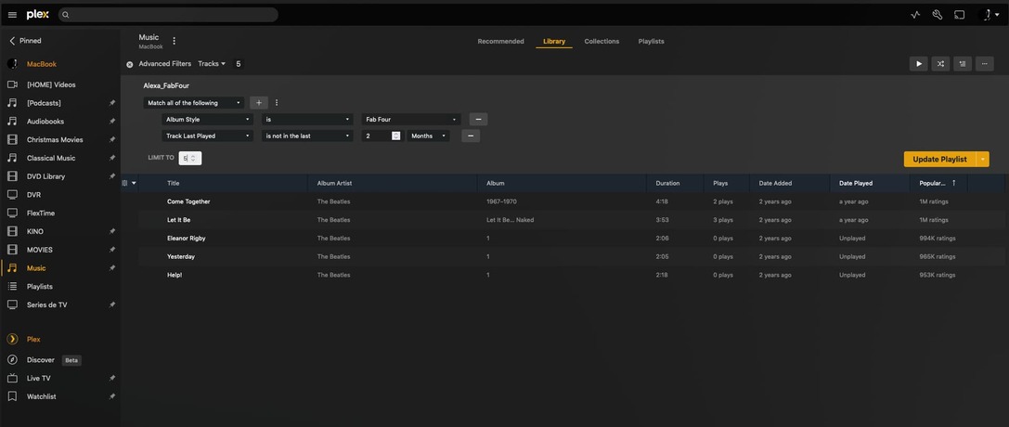
Task: Open the 'is' operator dropdown
Action: click(307, 120)
